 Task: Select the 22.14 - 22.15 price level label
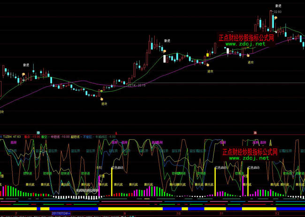point(137,85)
